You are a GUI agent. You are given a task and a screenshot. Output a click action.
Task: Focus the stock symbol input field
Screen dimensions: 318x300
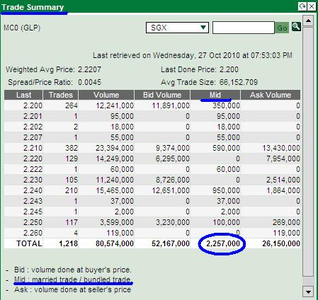(x=244, y=28)
